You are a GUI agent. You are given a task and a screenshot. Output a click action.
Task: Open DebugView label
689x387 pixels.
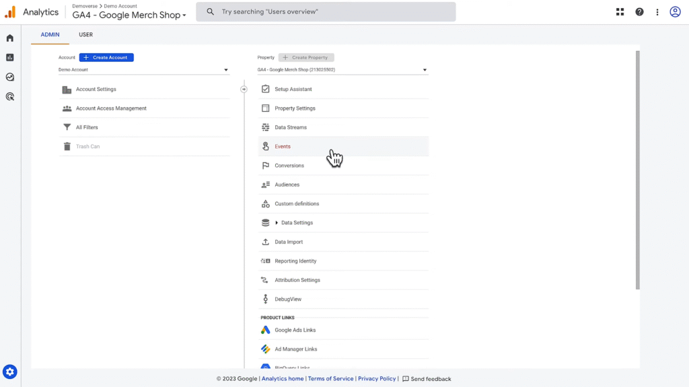288,299
